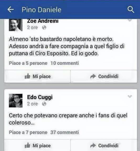Open Edo Cuggi's profile picture
Image resolution: width=140 pixels, height=151 pixels.
16,101
